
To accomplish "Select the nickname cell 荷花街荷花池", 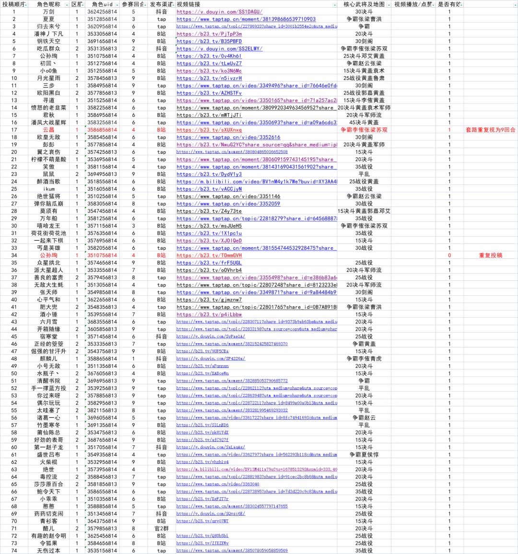I will [x=48, y=233].
